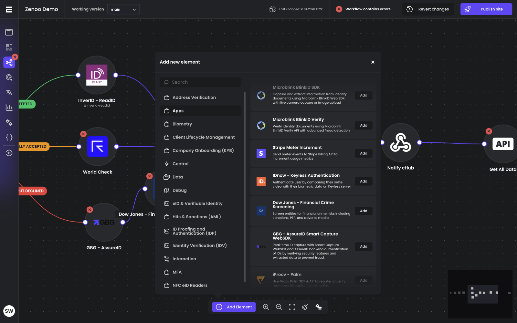Click the zoom out canvas icon
The width and height of the screenshot is (517, 323).
click(x=279, y=307)
